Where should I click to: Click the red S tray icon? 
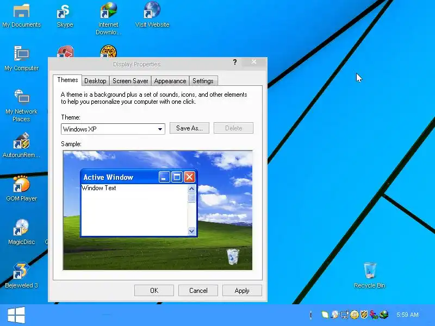tap(374, 315)
